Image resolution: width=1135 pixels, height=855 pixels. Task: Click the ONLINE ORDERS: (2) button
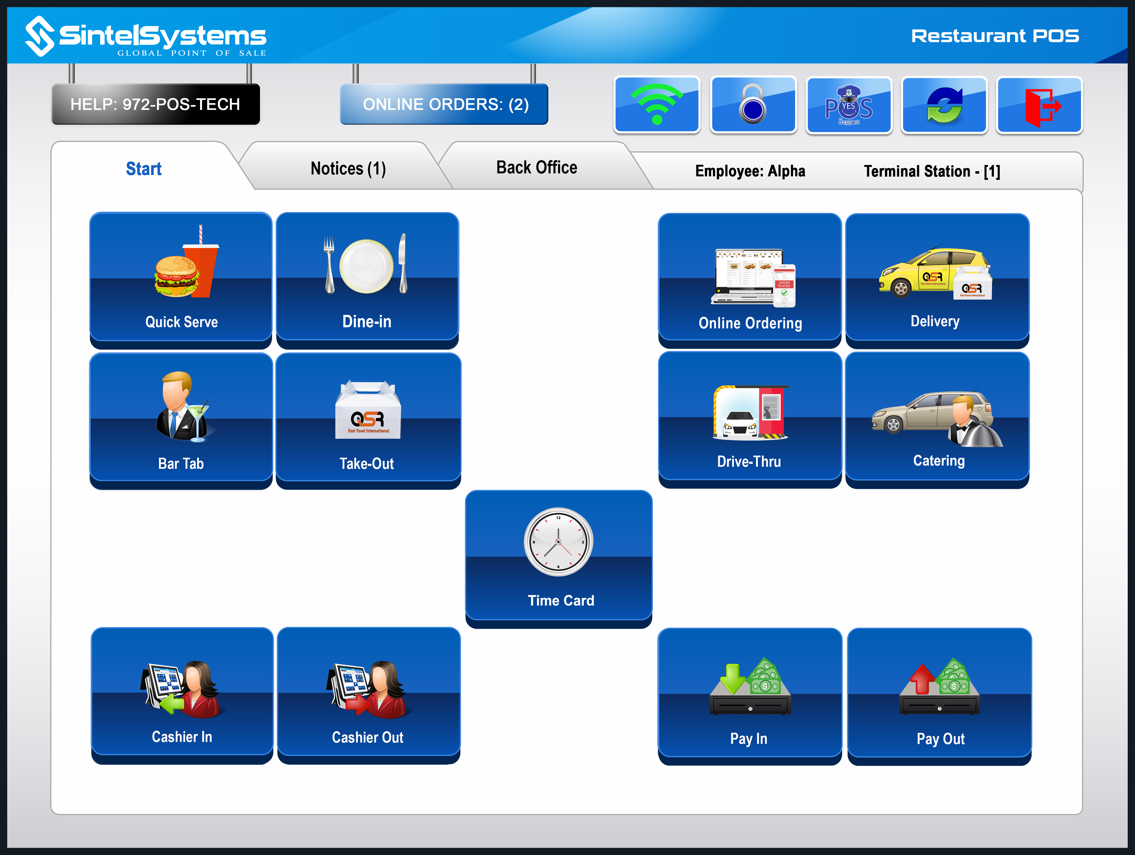pyautogui.click(x=444, y=104)
